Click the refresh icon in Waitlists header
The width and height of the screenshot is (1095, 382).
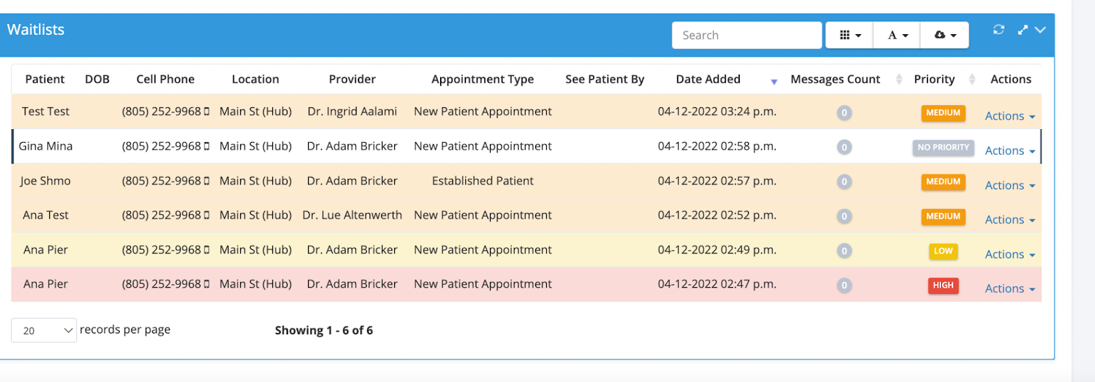click(x=999, y=29)
